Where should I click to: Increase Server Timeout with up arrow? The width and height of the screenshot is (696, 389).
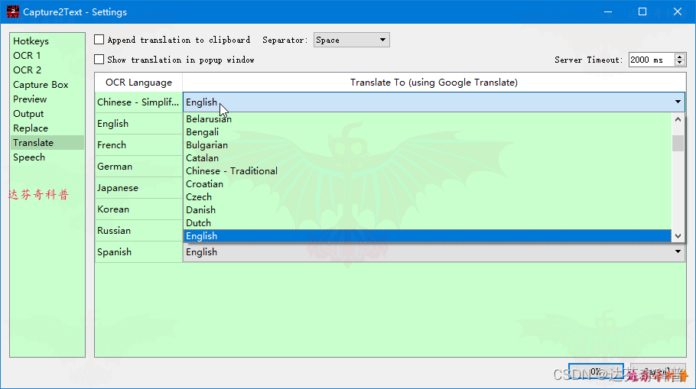click(x=680, y=57)
